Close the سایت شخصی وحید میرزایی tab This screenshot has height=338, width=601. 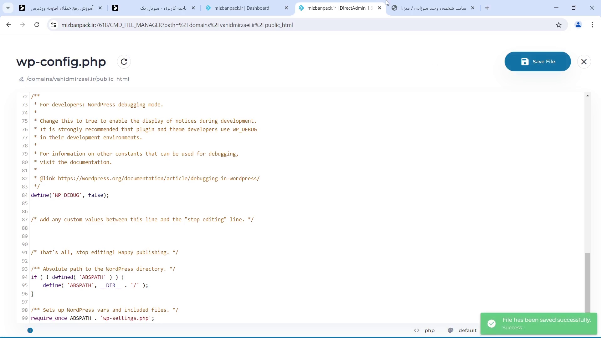pos(473,8)
